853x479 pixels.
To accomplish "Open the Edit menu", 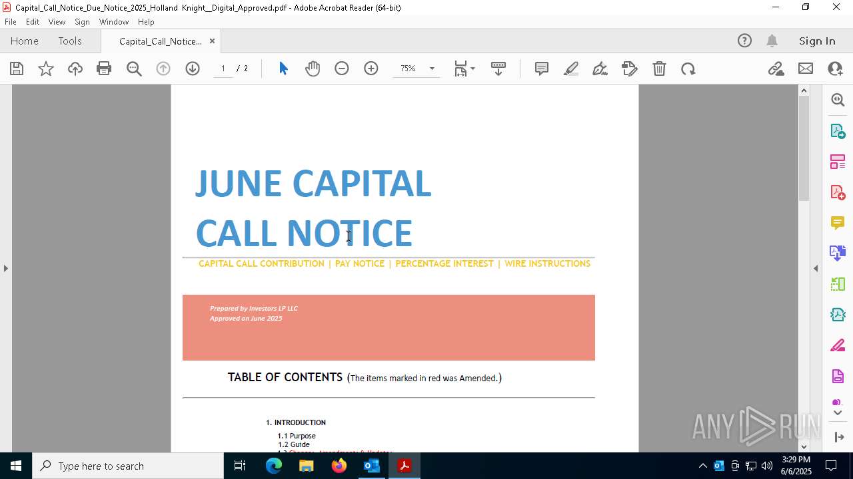I will pyautogui.click(x=33, y=22).
